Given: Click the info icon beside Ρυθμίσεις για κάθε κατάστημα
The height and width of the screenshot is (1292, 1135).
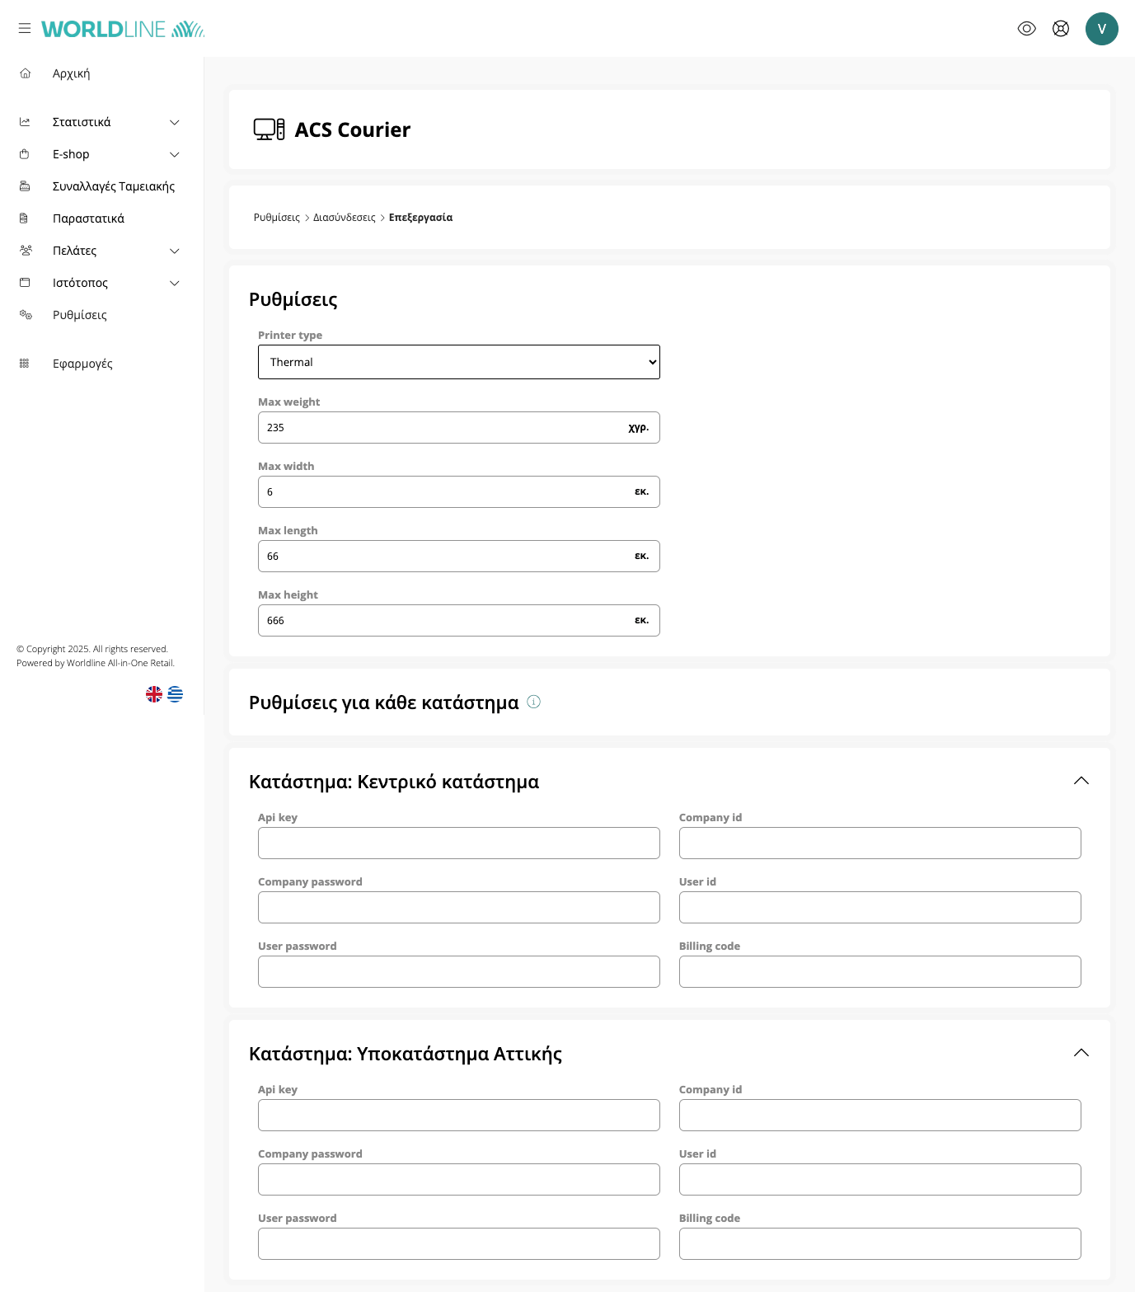Looking at the screenshot, I should point(533,702).
